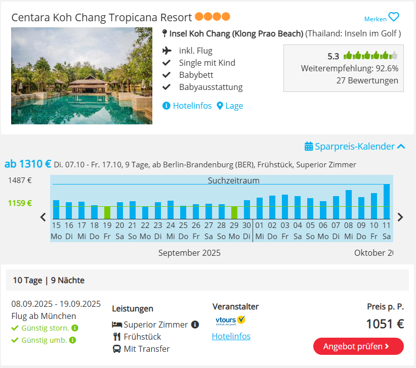The height and width of the screenshot is (368, 416).
Task: Collapse the Sparpreis-Kalender chevron
Action: coord(401,146)
